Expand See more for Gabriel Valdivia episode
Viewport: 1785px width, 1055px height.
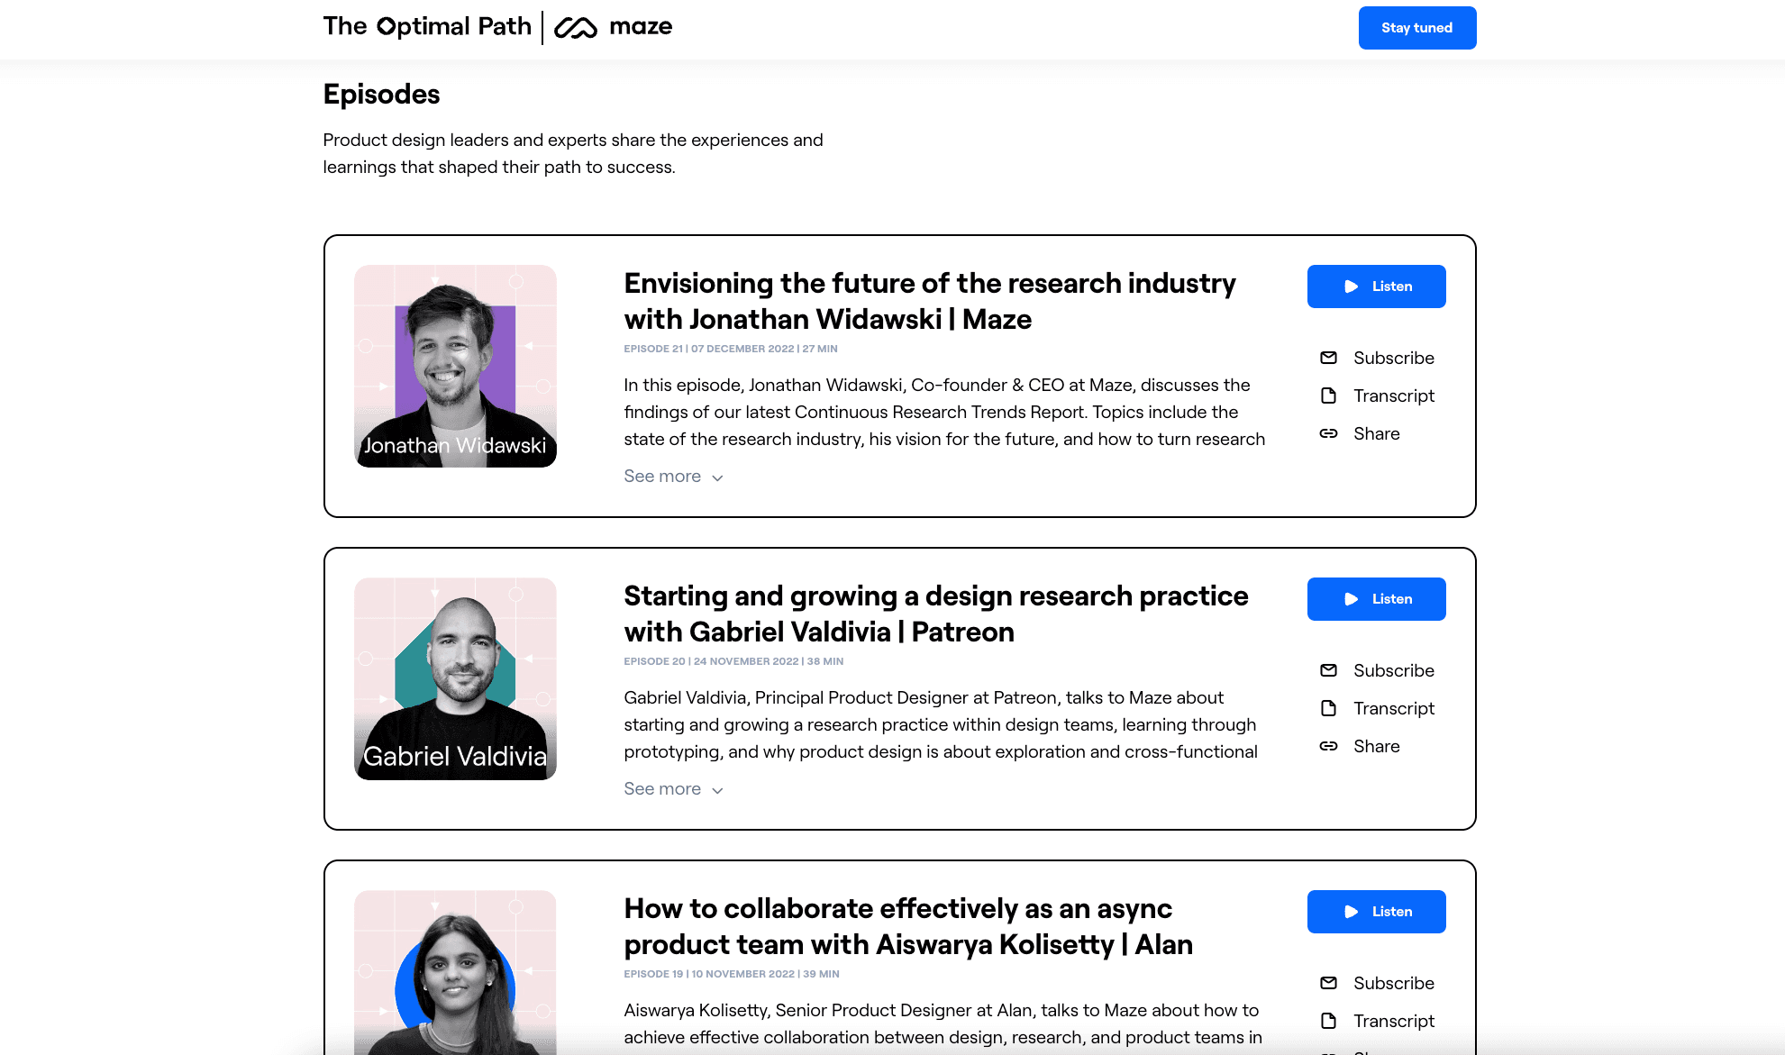[673, 789]
